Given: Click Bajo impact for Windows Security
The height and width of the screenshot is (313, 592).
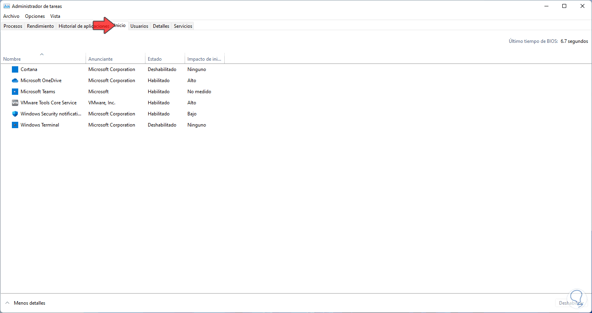Looking at the screenshot, I should point(192,114).
